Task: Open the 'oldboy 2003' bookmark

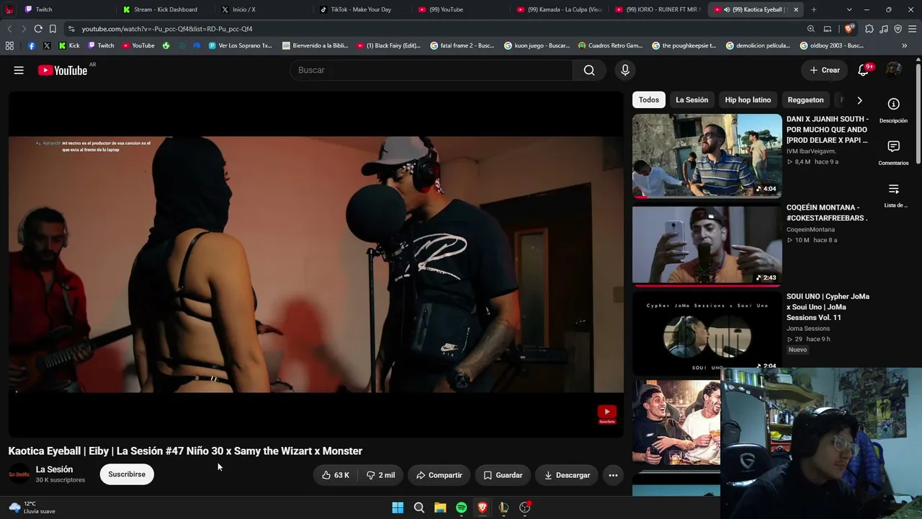Action: [x=832, y=45]
